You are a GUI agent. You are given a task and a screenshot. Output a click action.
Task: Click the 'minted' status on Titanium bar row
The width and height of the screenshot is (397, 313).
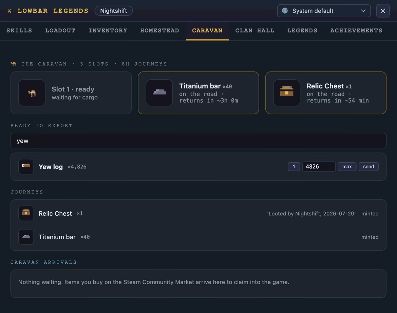pyautogui.click(x=370, y=237)
